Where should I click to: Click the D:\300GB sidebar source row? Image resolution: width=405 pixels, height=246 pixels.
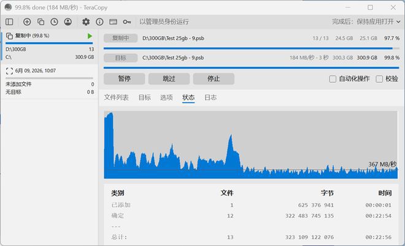pos(50,49)
